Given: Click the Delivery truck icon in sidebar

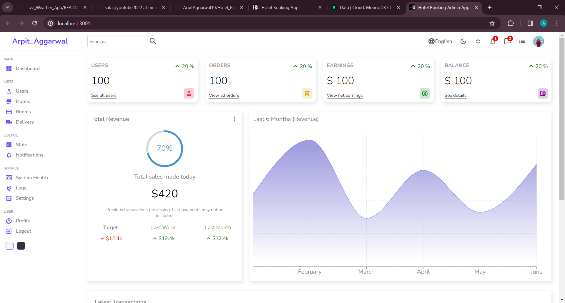Looking at the screenshot, I should tap(9, 122).
